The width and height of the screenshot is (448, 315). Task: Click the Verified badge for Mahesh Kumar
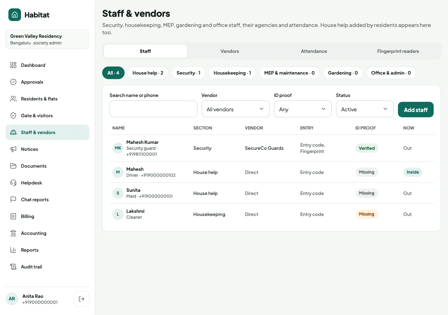click(x=367, y=148)
